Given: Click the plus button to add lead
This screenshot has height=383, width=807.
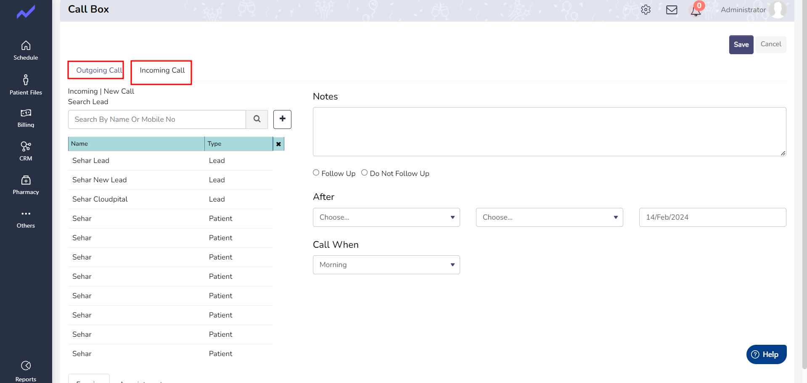Looking at the screenshot, I should (282, 119).
